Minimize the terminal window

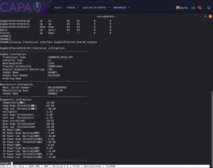tap(200, 17)
